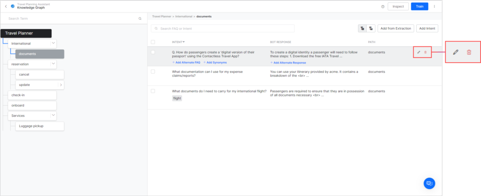The height and width of the screenshot is (196, 481).
Task: Switch to the first tree view icon
Action: [x=362, y=29]
